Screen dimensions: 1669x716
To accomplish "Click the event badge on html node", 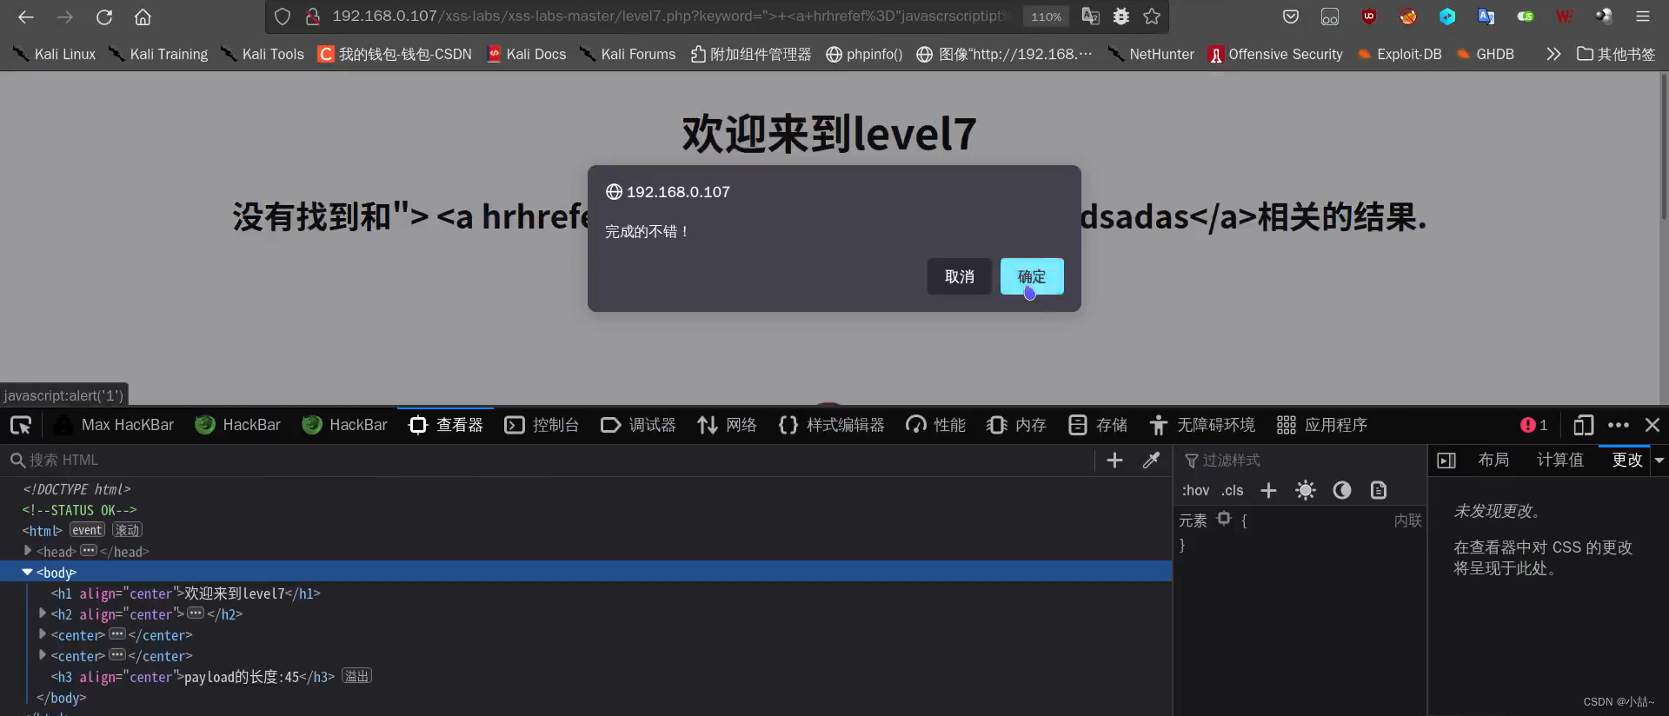I will (87, 530).
